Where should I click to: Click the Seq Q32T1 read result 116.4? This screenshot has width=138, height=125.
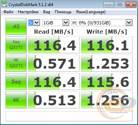pyautogui.click(x=54, y=45)
